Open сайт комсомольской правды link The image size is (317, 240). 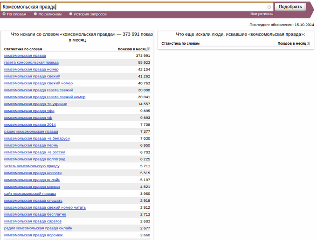pos(30,193)
